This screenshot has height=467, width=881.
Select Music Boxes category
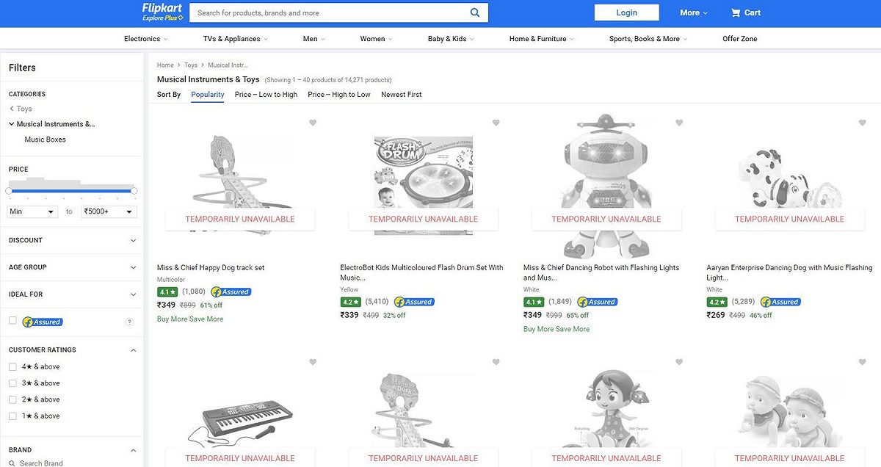tap(46, 140)
